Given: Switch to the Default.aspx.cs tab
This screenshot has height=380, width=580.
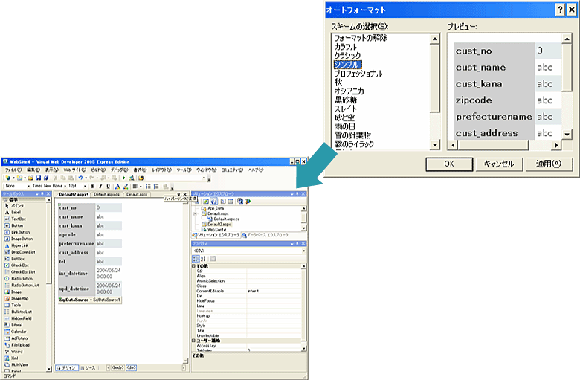Looking at the screenshot, I should (106, 195).
